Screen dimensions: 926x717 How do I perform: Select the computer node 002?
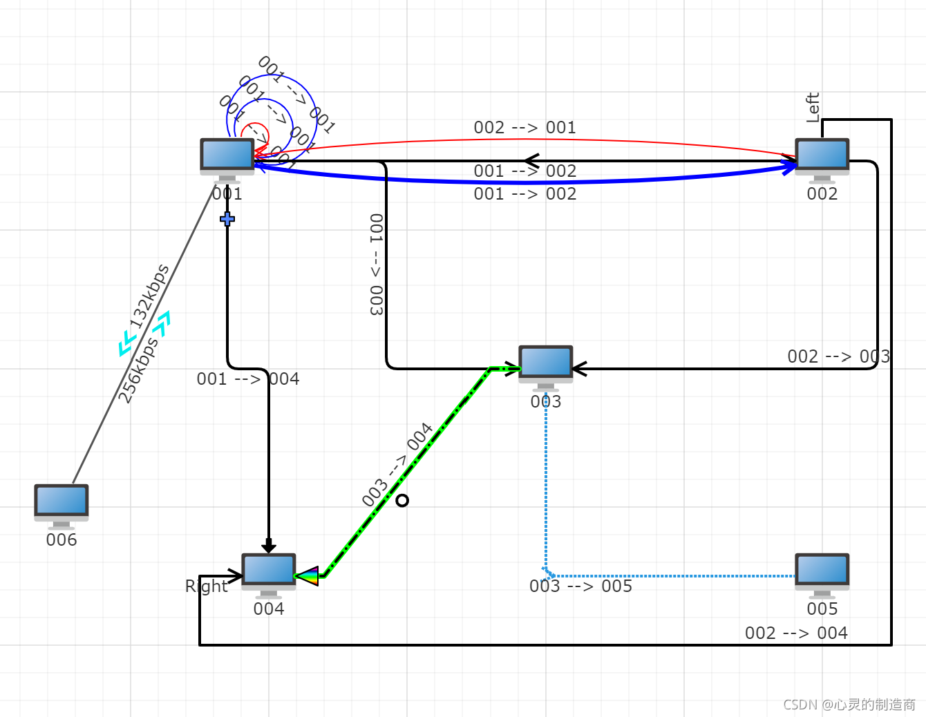tap(822, 160)
